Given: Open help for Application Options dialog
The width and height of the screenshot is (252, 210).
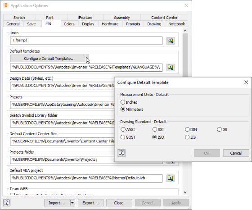Looking at the screenshot, I should tap(7, 202).
